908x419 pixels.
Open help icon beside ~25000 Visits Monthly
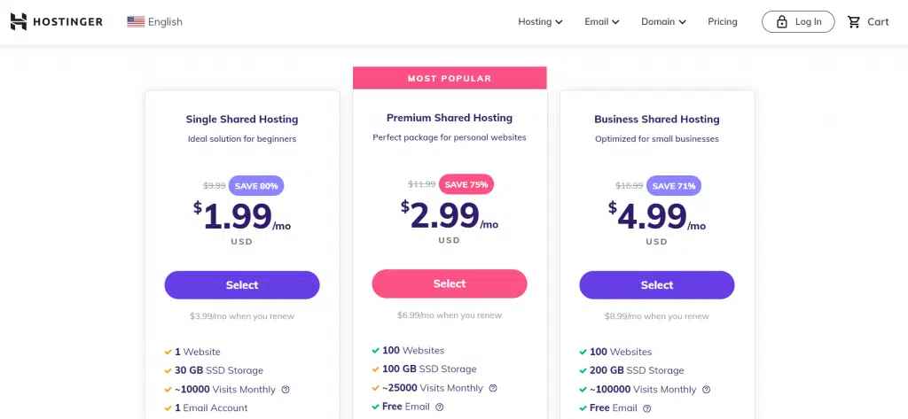coord(493,388)
